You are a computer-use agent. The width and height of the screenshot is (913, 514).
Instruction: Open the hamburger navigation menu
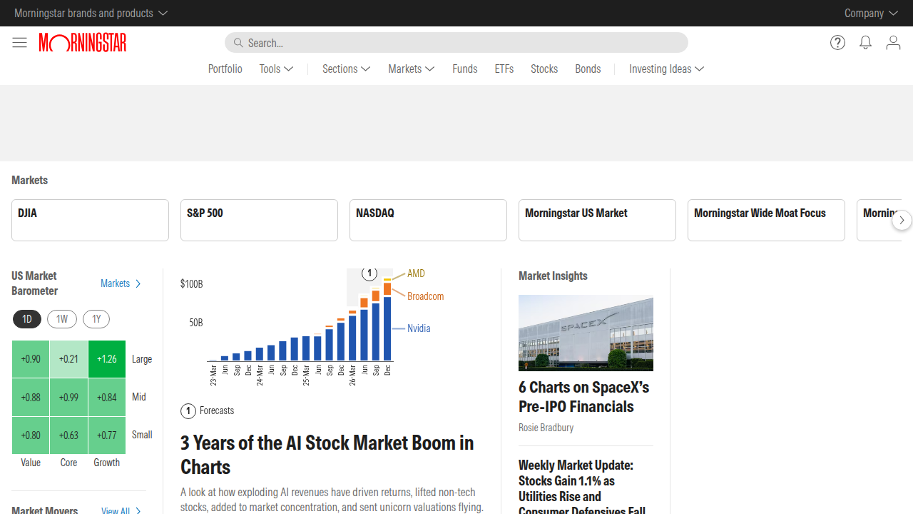coord(19,43)
